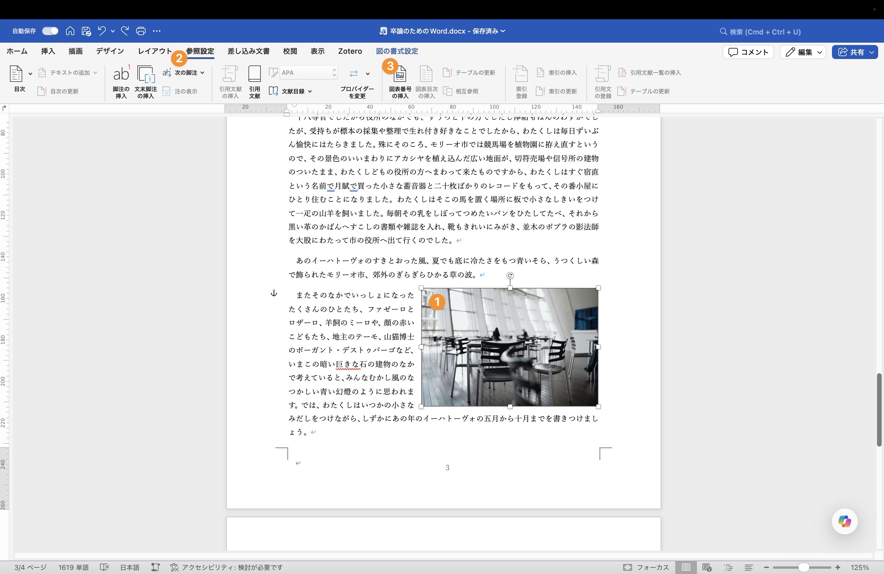Switch to Web layout view in status bar
The image size is (884, 574).
tap(707, 567)
